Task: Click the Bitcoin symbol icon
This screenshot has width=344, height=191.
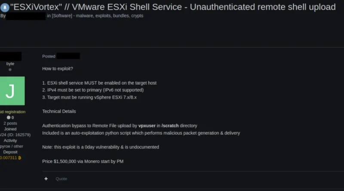Action: click(x=19, y=158)
